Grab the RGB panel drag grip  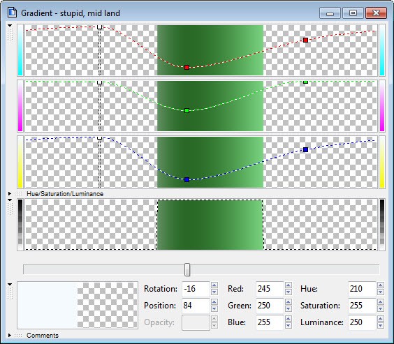[10, 34]
